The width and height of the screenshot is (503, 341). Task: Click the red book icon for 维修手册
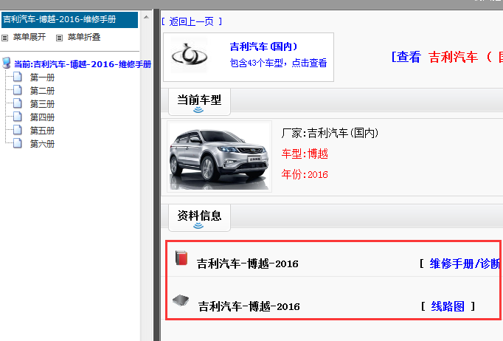[x=181, y=258]
